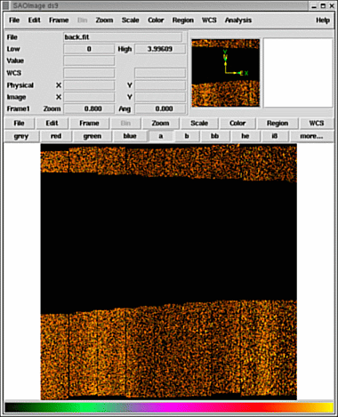338x417 pixels.
Task: Click the more... colormap button
Action: point(311,136)
